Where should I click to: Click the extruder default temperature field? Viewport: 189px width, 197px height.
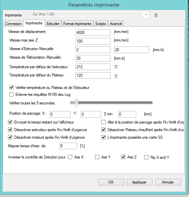point(93,67)
